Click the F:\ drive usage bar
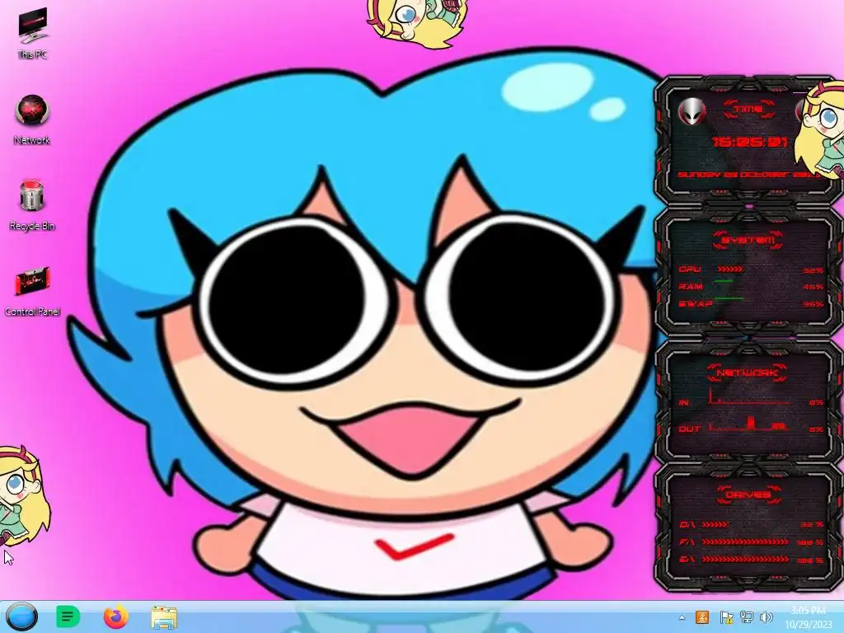This screenshot has width=844, height=633. click(747, 542)
